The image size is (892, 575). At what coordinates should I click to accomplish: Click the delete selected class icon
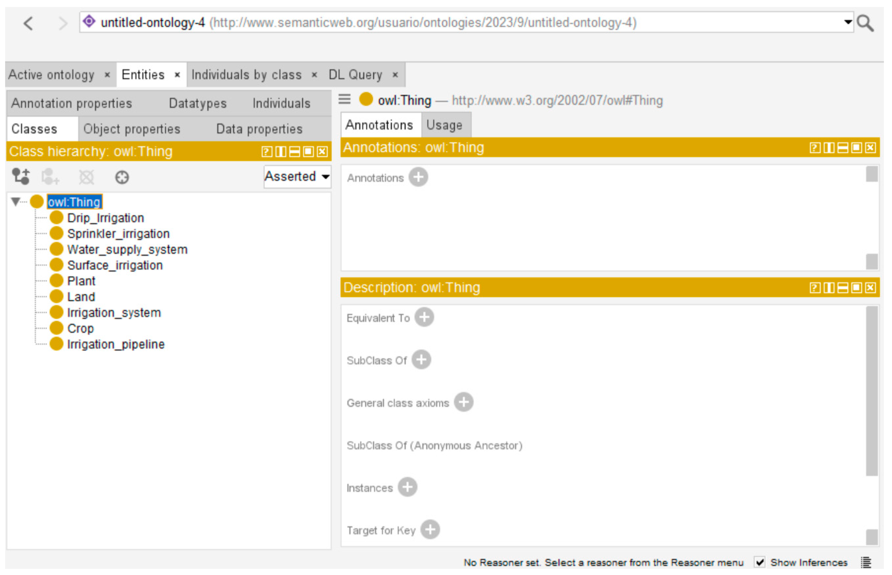pyautogui.click(x=86, y=177)
